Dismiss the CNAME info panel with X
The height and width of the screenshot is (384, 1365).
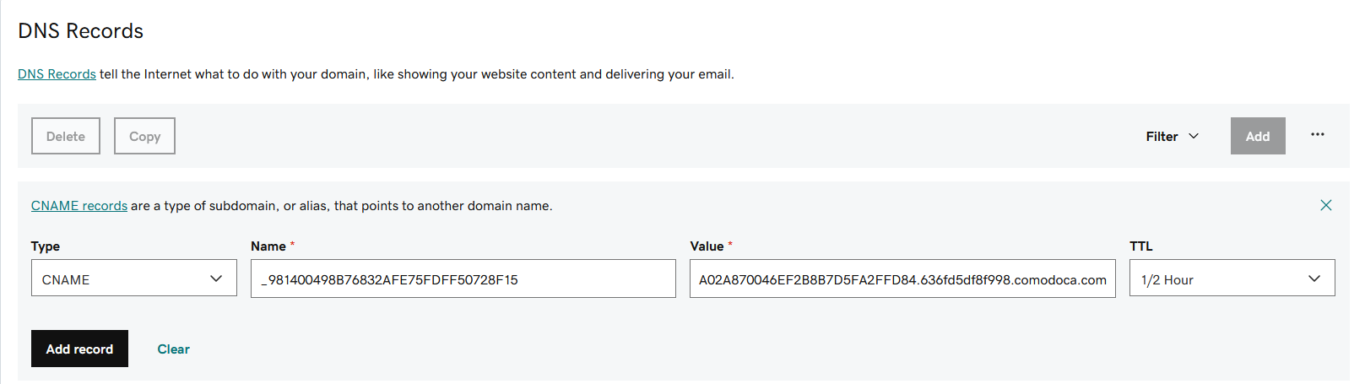click(x=1325, y=205)
